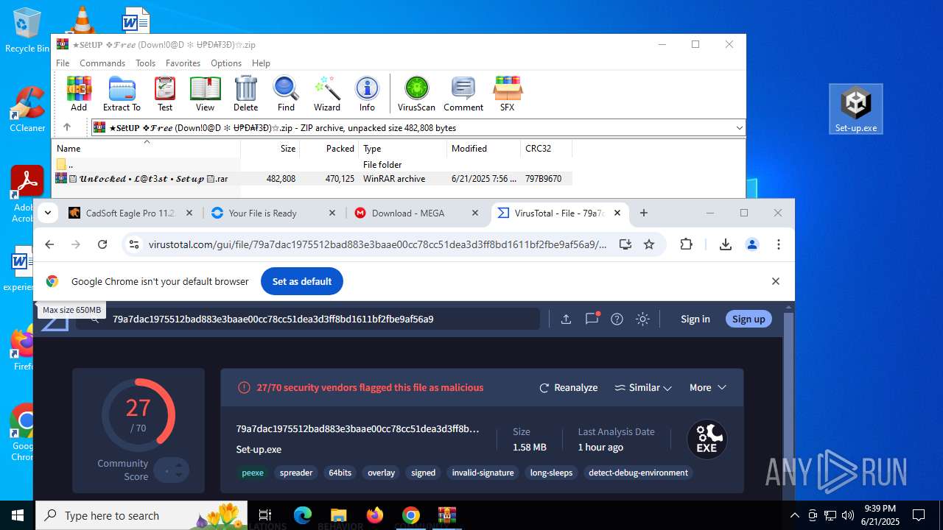Run the Test archive tool
The image size is (943, 530).
click(165, 93)
